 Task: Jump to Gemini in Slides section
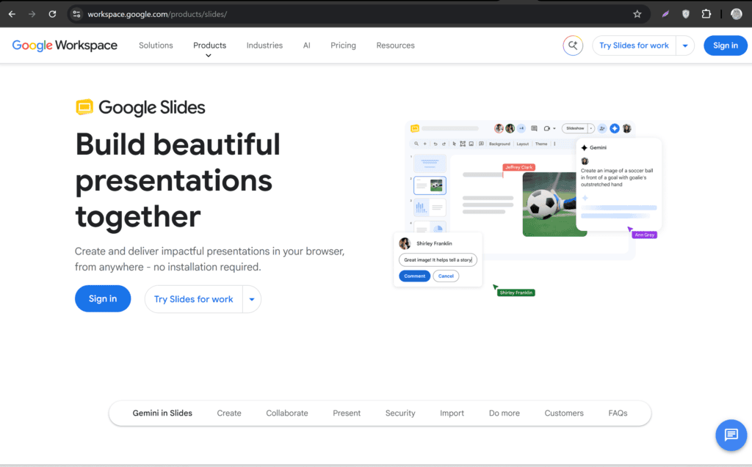coord(162,413)
